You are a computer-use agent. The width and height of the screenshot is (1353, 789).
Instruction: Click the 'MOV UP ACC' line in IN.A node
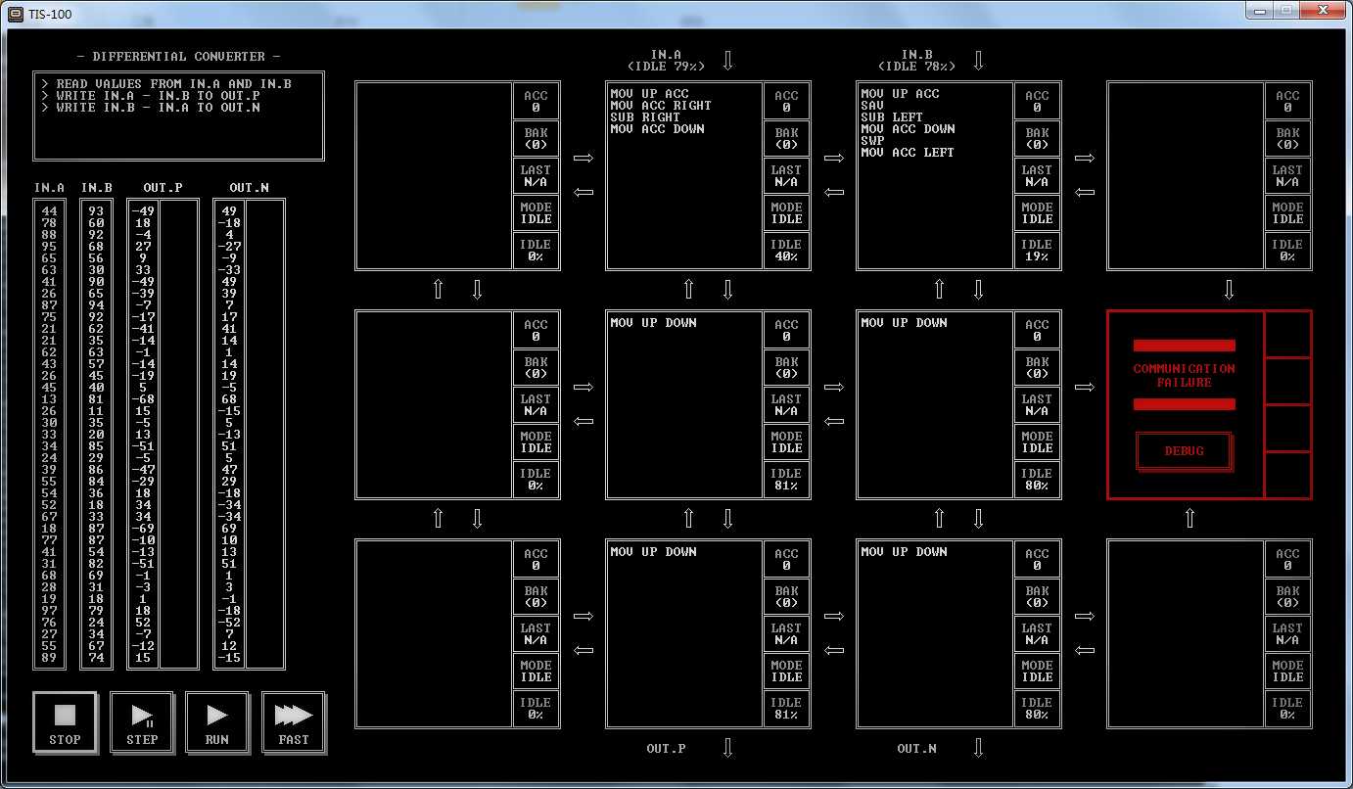(x=649, y=94)
